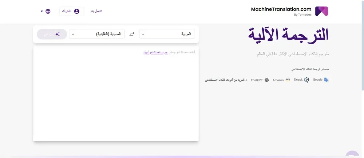Screen dimensions: 364x158
Task: Click the By Tomedes subtitle text
Action: point(303,15)
